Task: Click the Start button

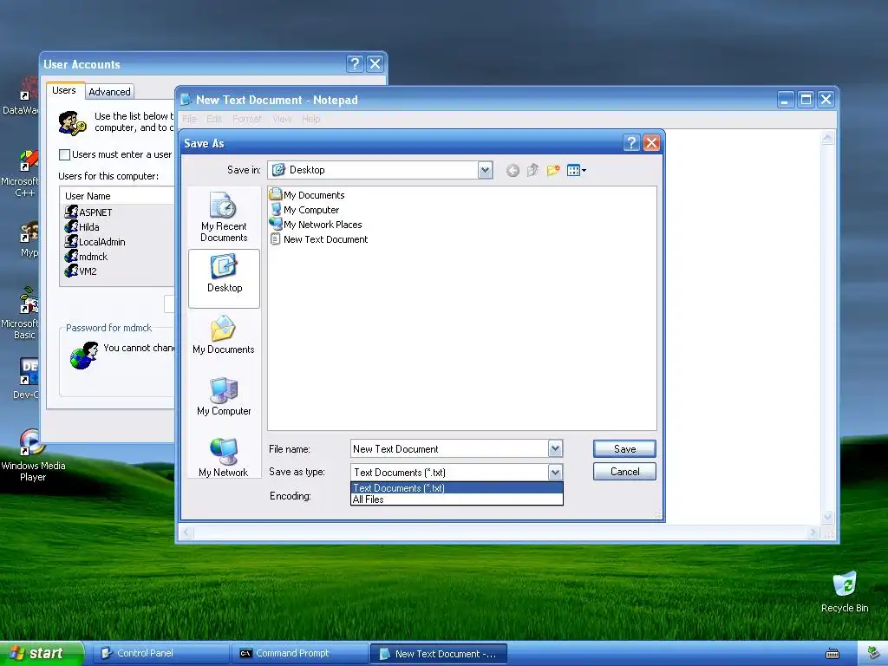Action: (42, 653)
